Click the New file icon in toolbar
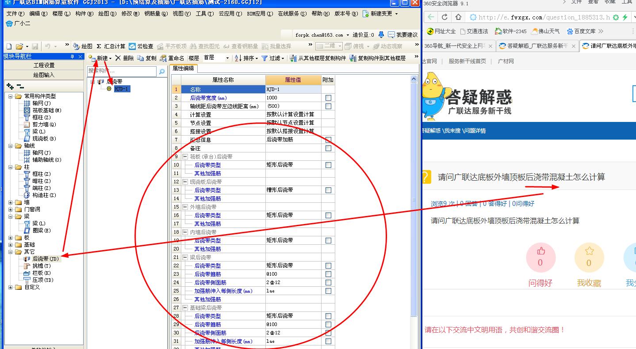Viewport: 636px width, 349px height. 9,46
